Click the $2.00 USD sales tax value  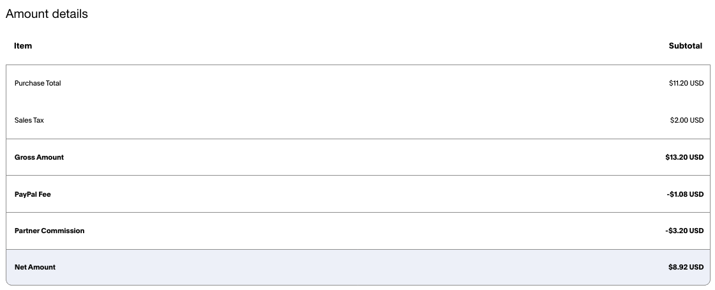tap(687, 120)
